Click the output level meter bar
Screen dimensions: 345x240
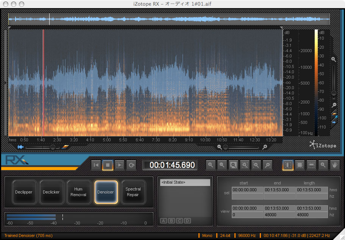click(31, 217)
